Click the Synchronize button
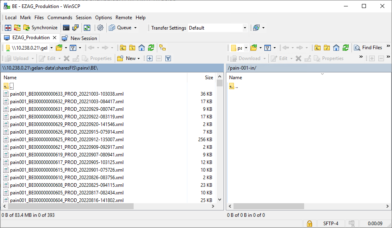Viewport: 392px width, 228px height. pyautogui.click(x=40, y=28)
